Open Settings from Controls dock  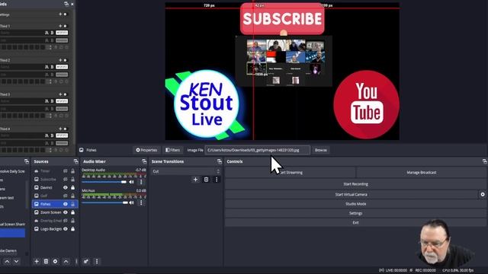point(355,213)
